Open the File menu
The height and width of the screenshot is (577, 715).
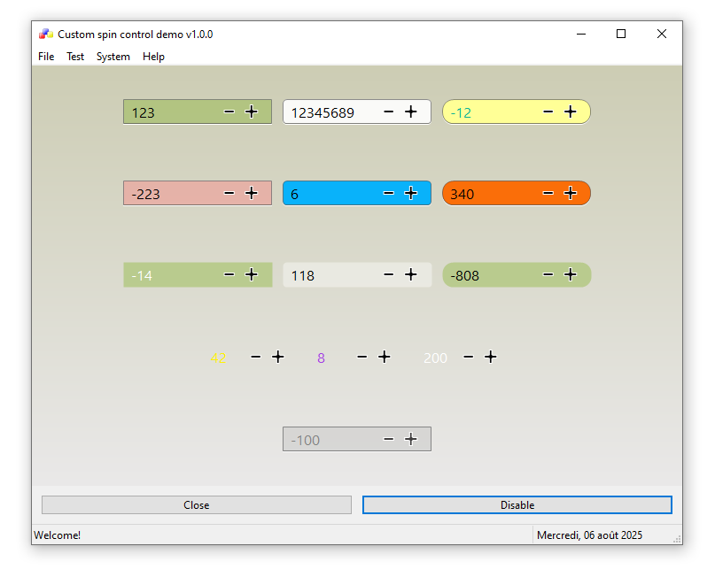click(x=46, y=57)
